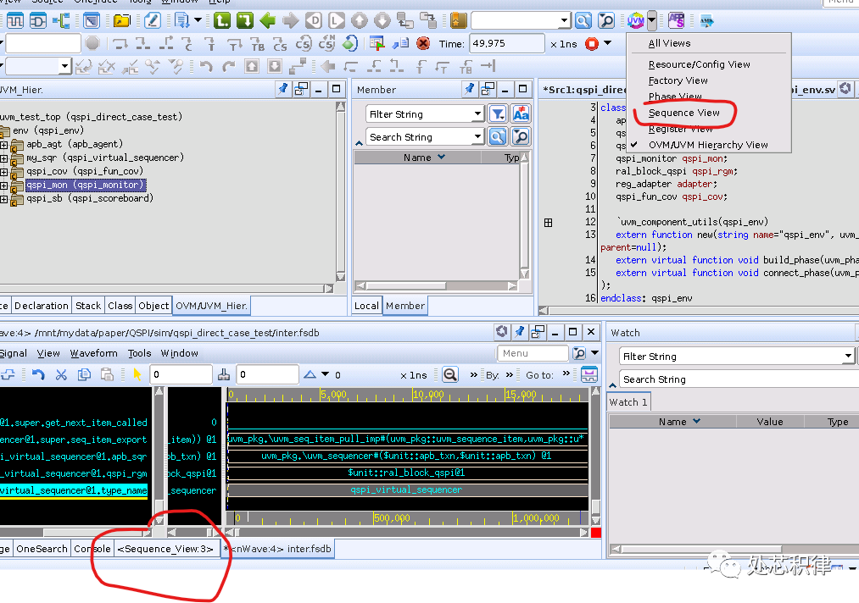This screenshot has width=859, height=603.
Task: Select qspi_sb (qspi_scoreboard) in hierarchy tree
Action: pos(89,198)
